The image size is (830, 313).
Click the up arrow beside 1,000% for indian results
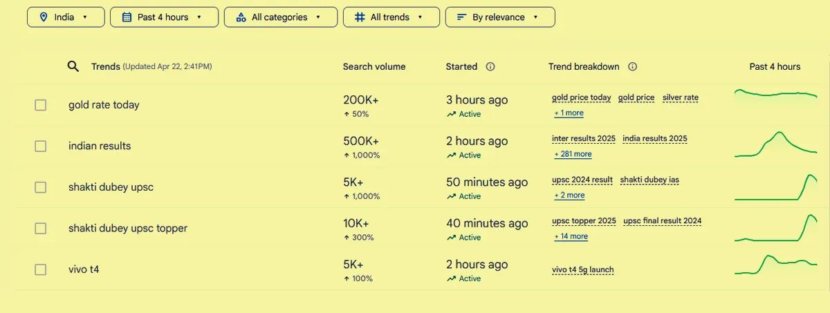coord(347,155)
